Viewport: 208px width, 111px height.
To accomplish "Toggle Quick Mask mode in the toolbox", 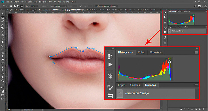I will point(3,95).
